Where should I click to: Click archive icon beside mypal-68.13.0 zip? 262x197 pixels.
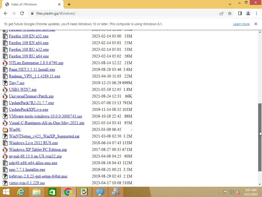coord(5,156)
